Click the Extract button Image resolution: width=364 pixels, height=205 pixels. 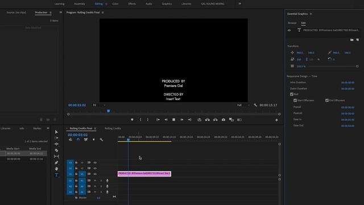click(x=207, y=120)
